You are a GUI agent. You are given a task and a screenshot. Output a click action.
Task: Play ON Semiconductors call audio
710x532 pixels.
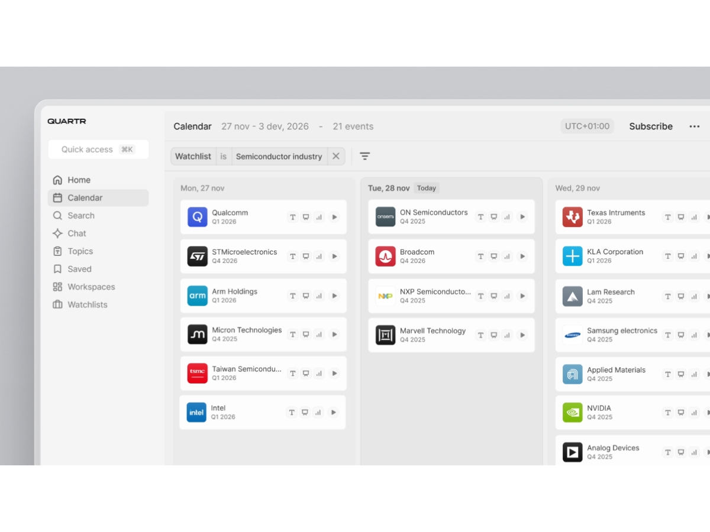[522, 217]
